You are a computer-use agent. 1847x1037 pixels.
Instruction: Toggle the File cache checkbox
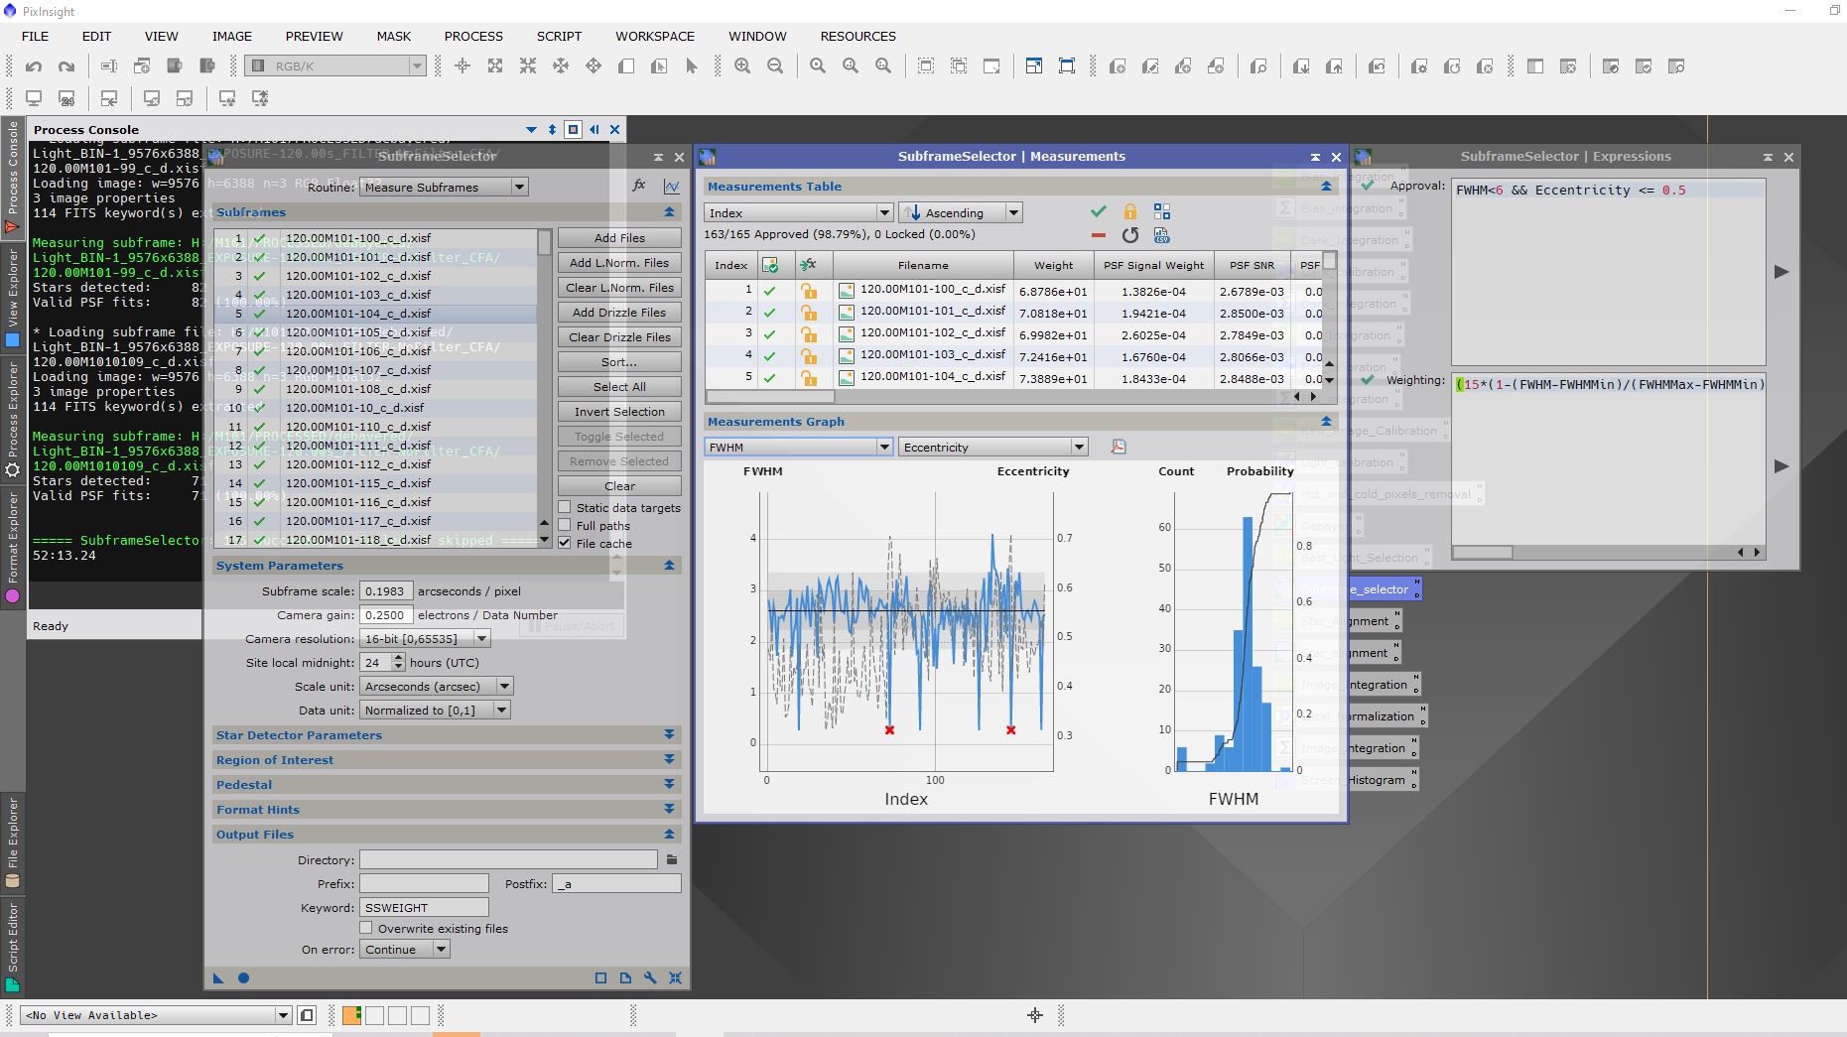coord(565,544)
